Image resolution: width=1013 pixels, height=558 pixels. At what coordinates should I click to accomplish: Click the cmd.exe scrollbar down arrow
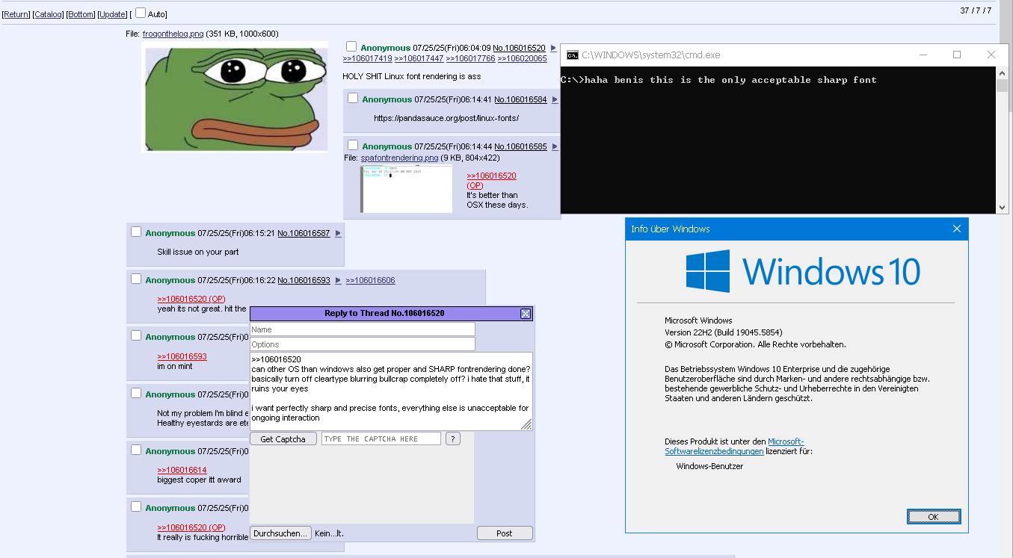point(1003,208)
